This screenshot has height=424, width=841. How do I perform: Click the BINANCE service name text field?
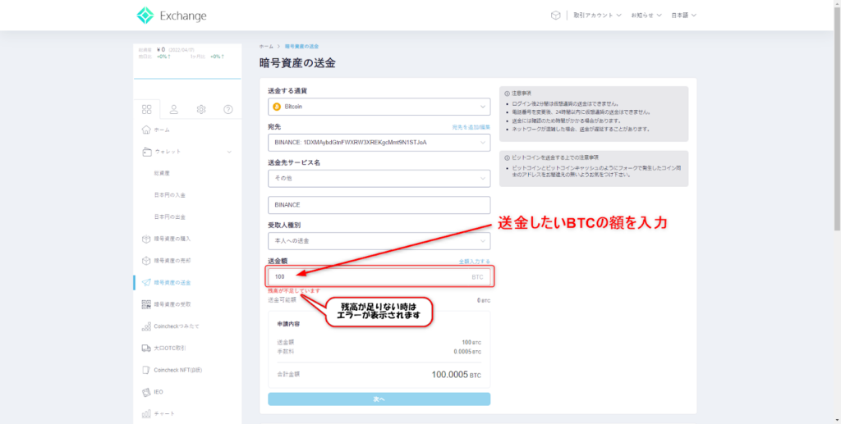click(x=379, y=205)
